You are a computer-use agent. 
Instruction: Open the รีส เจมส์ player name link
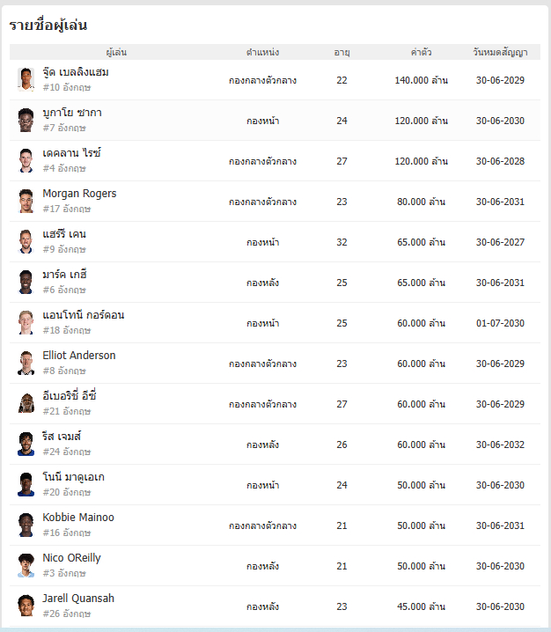click(62, 436)
